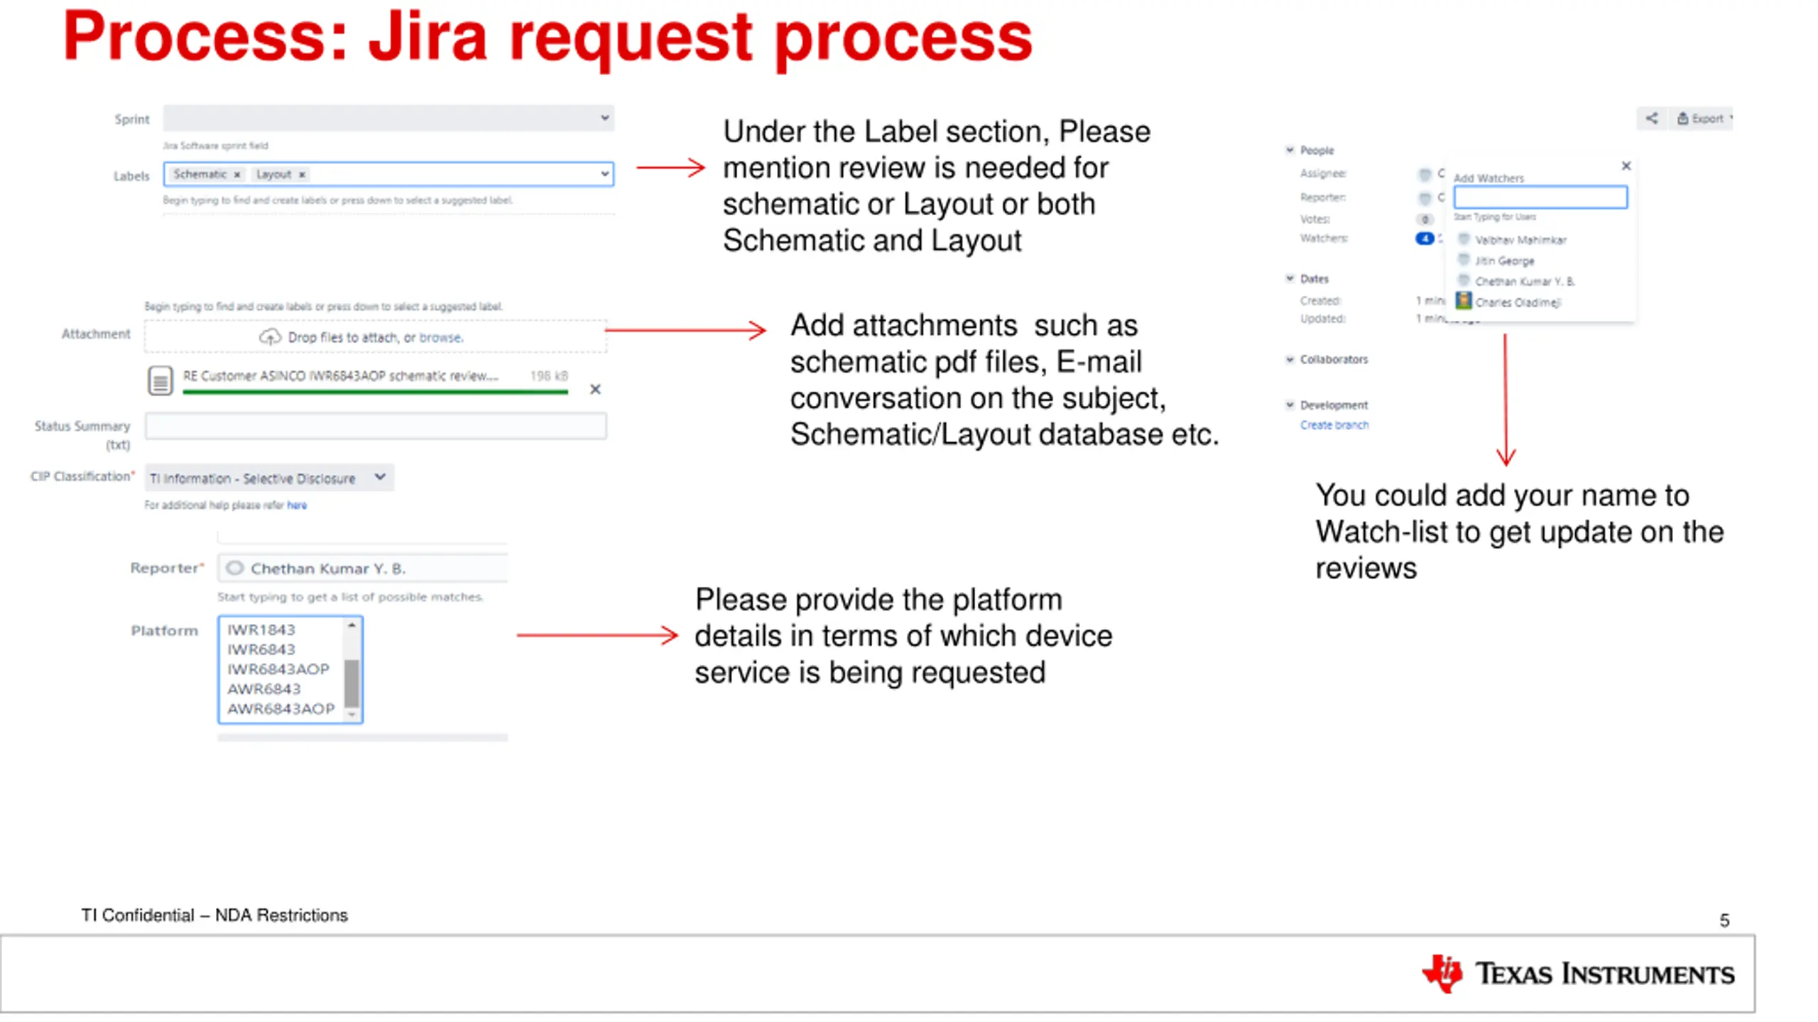The height and width of the screenshot is (1022, 1818).
Task: Close the Add Watchers popup
Action: tap(1626, 166)
